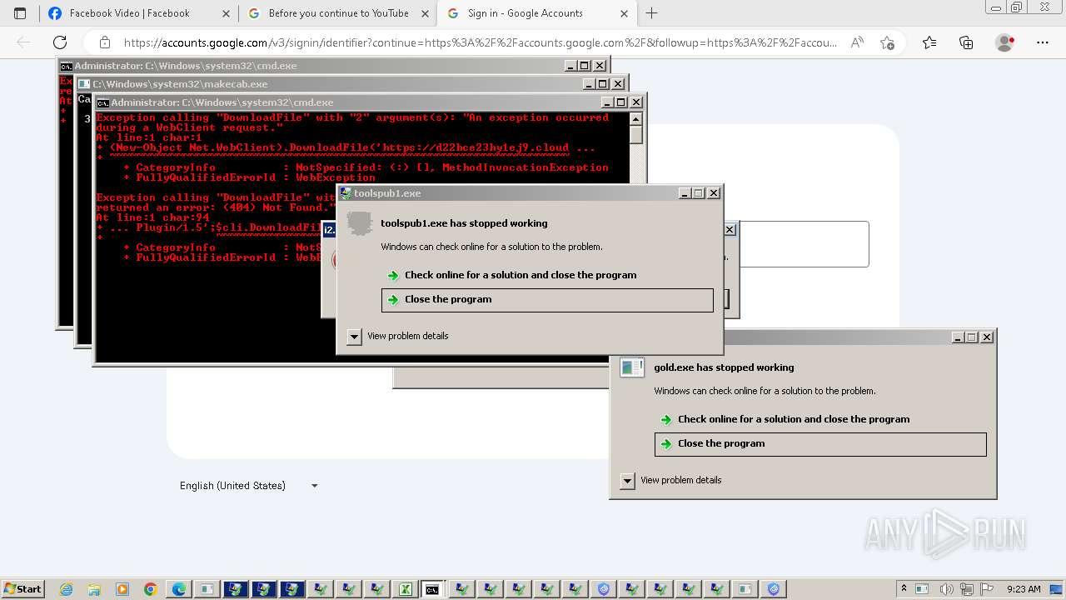Click 'toolspub1.exe has stopped working' text

coord(464,223)
